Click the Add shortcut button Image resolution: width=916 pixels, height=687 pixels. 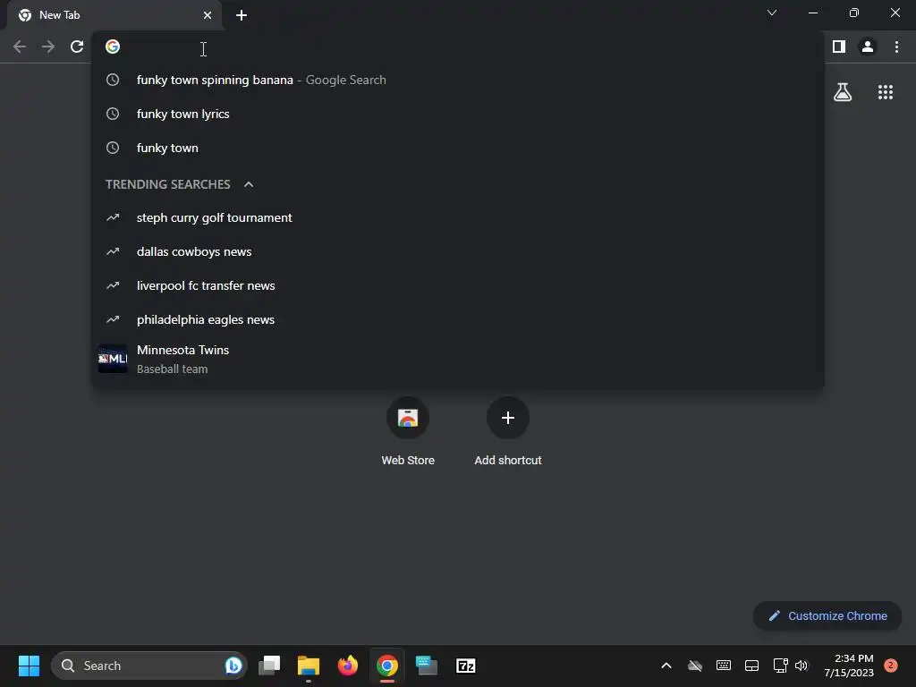click(508, 431)
